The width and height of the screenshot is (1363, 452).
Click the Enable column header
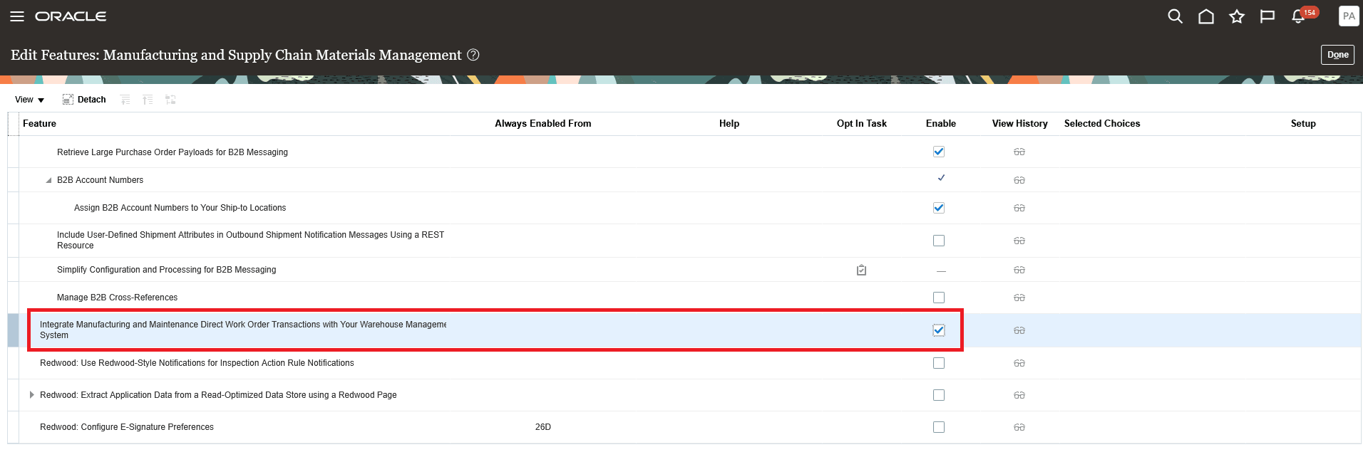click(941, 123)
